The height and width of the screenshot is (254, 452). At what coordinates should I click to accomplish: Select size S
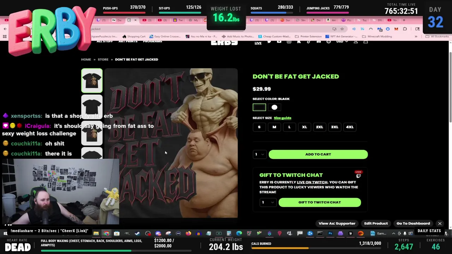259,127
